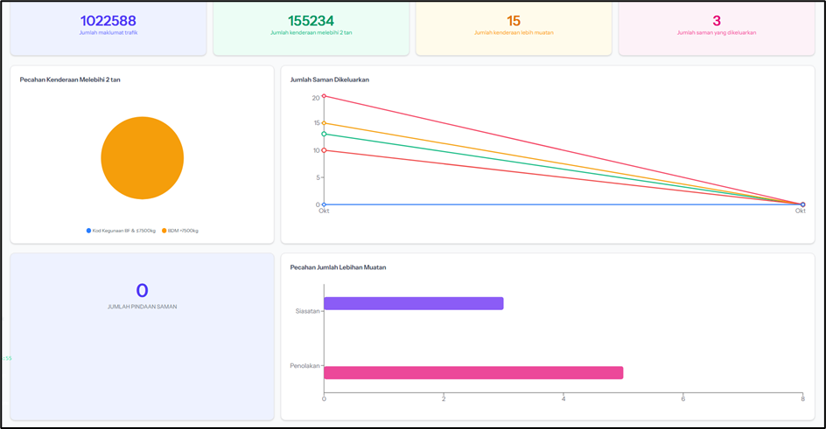The height and width of the screenshot is (429, 826).
Task: Click the Jumlah Saman Dikeluarkan chart title
Action: click(329, 80)
